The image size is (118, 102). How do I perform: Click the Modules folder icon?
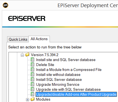pos(33,99)
